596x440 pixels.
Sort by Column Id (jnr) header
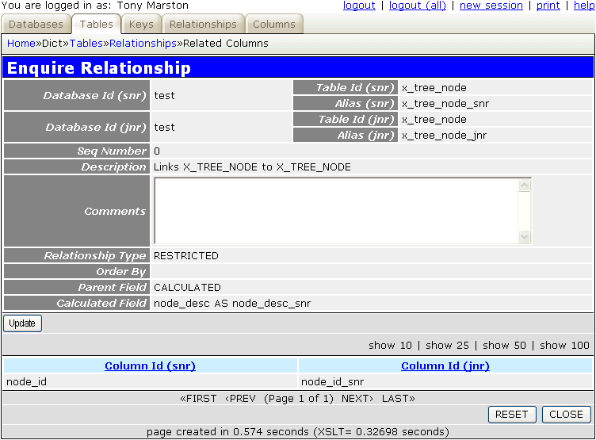(445, 366)
